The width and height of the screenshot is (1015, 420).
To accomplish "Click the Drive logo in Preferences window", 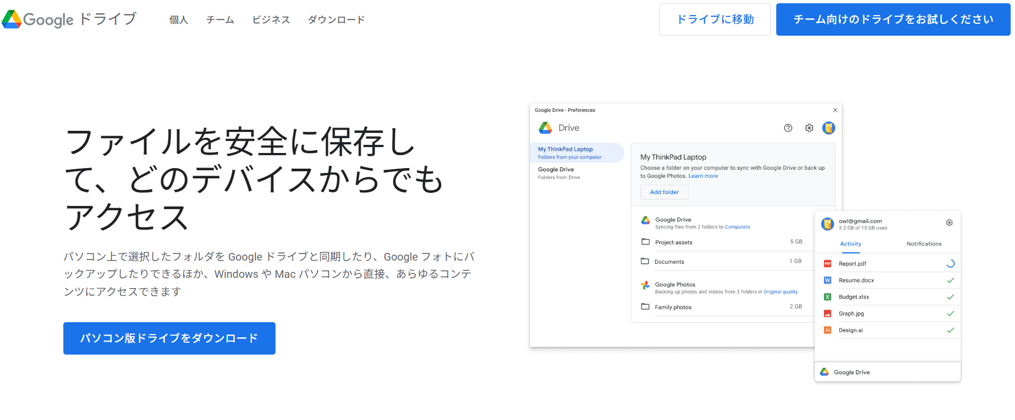I will (x=545, y=128).
